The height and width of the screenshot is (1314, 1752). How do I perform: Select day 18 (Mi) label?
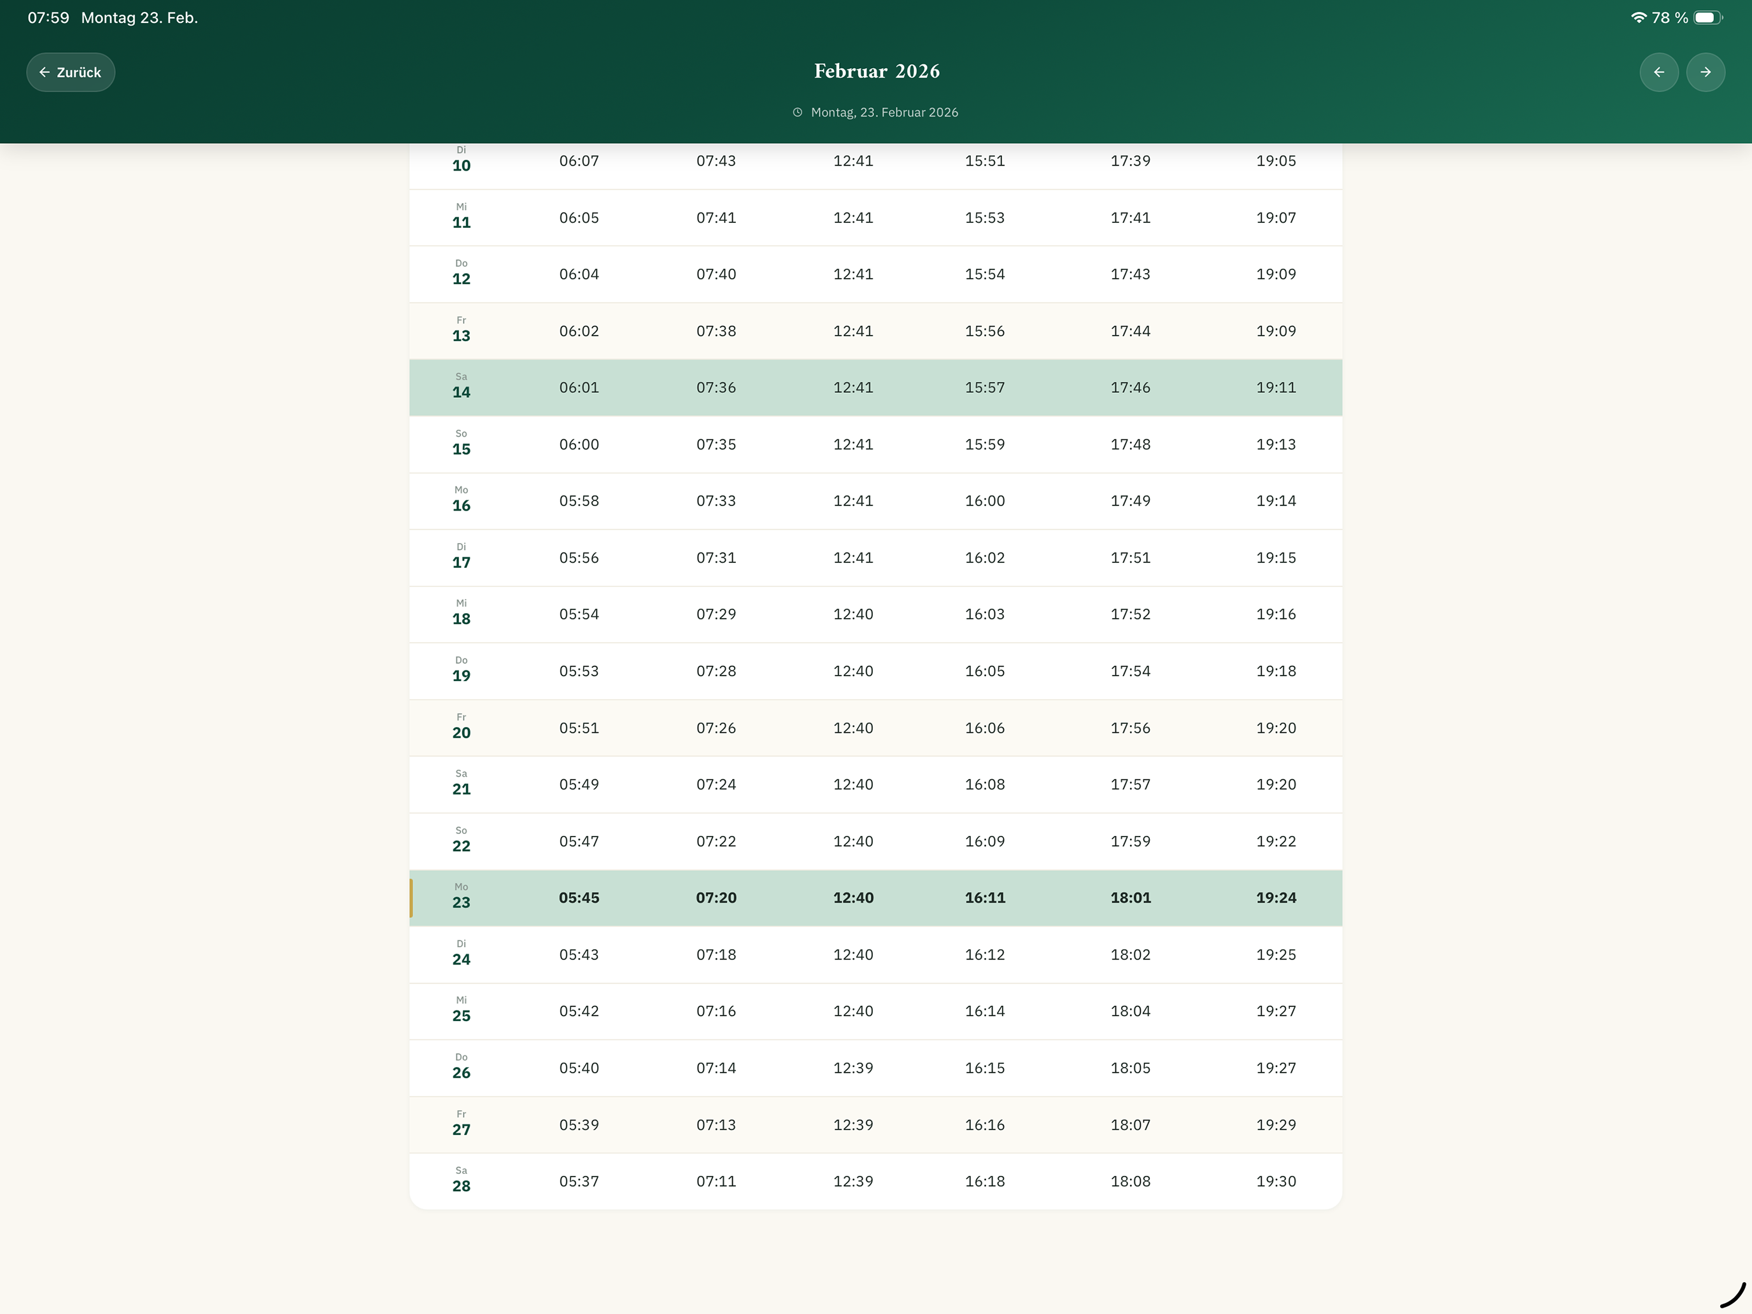(461, 614)
